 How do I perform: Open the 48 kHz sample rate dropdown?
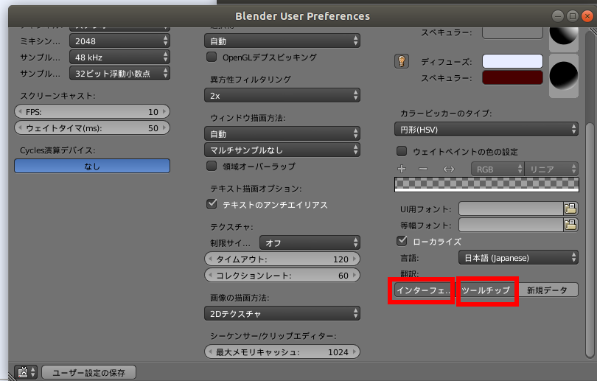[x=119, y=57]
